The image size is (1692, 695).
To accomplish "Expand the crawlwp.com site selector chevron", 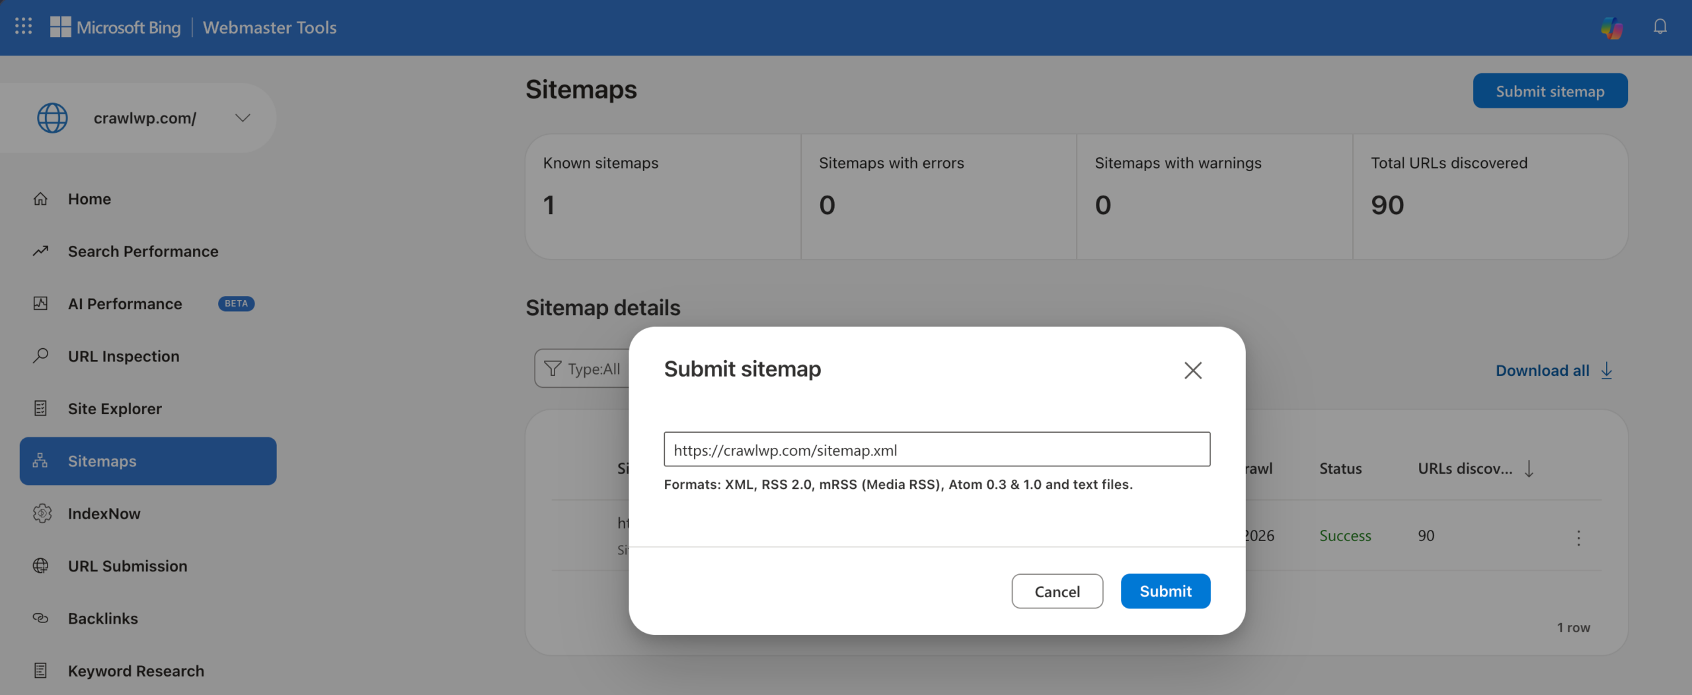I will (243, 118).
